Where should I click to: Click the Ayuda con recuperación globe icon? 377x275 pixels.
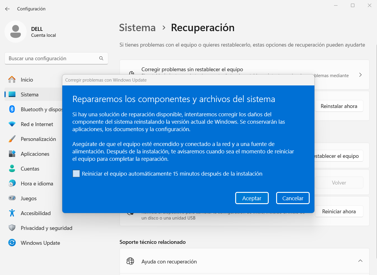point(130,261)
